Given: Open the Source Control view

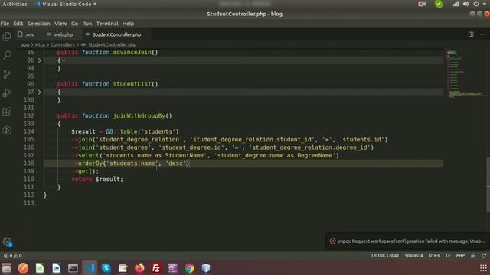Looking at the screenshot, I should tap(7, 74).
